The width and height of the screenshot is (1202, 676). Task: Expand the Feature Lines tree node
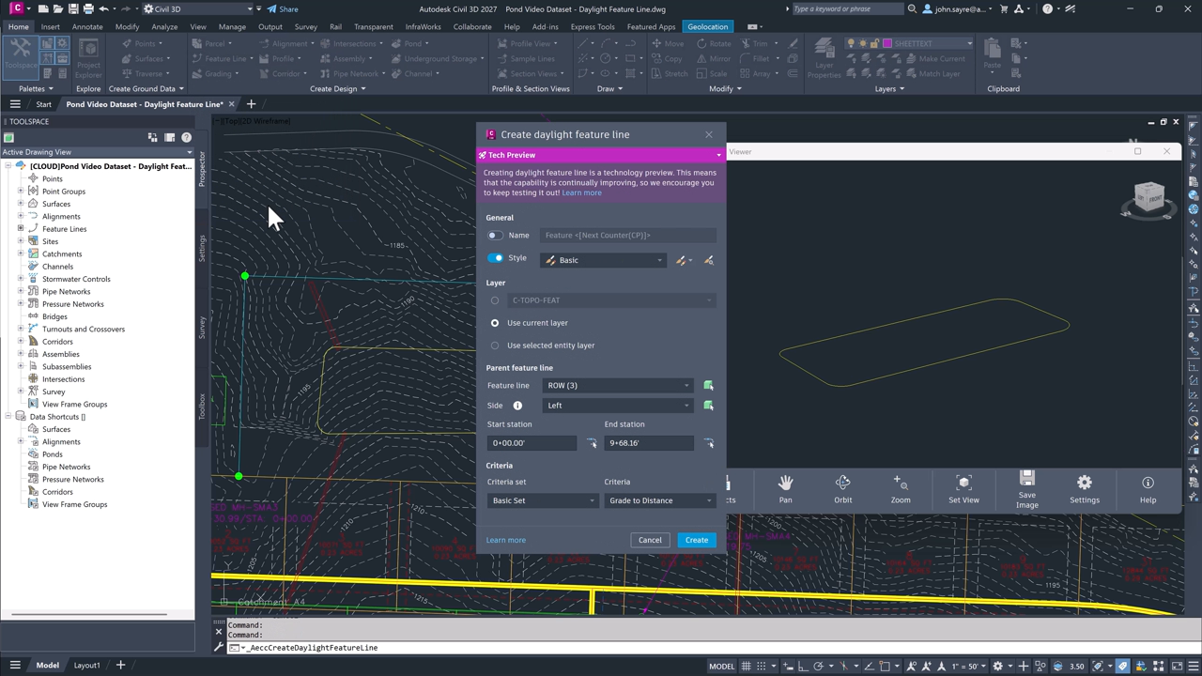(21, 229)
